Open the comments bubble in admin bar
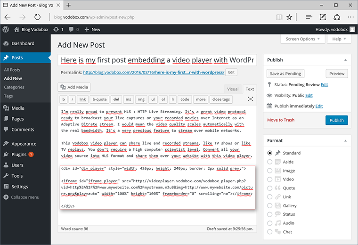Image resolution: width=358 pixels, height=245 pixels. 72,29
